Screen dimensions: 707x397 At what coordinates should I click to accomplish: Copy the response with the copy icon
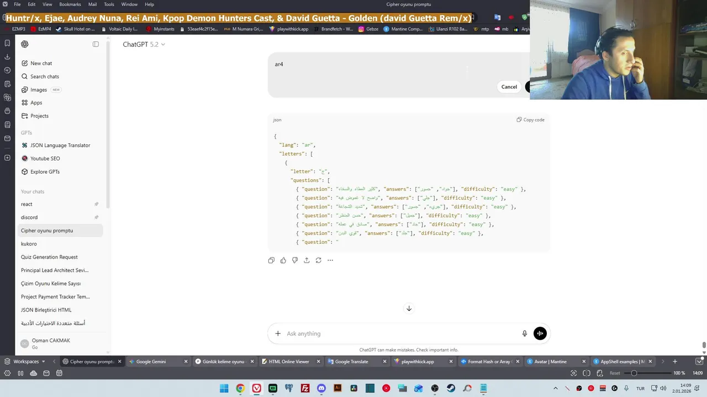click(x=271, y=260)
